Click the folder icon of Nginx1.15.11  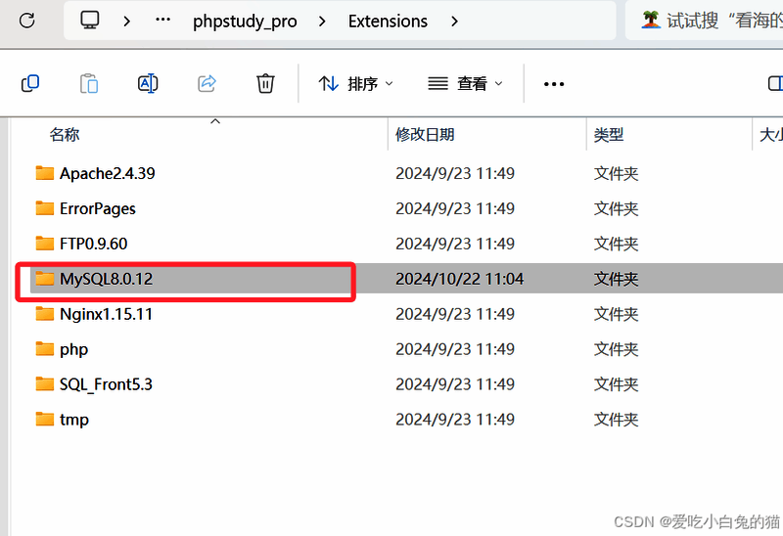click(44, 313)
